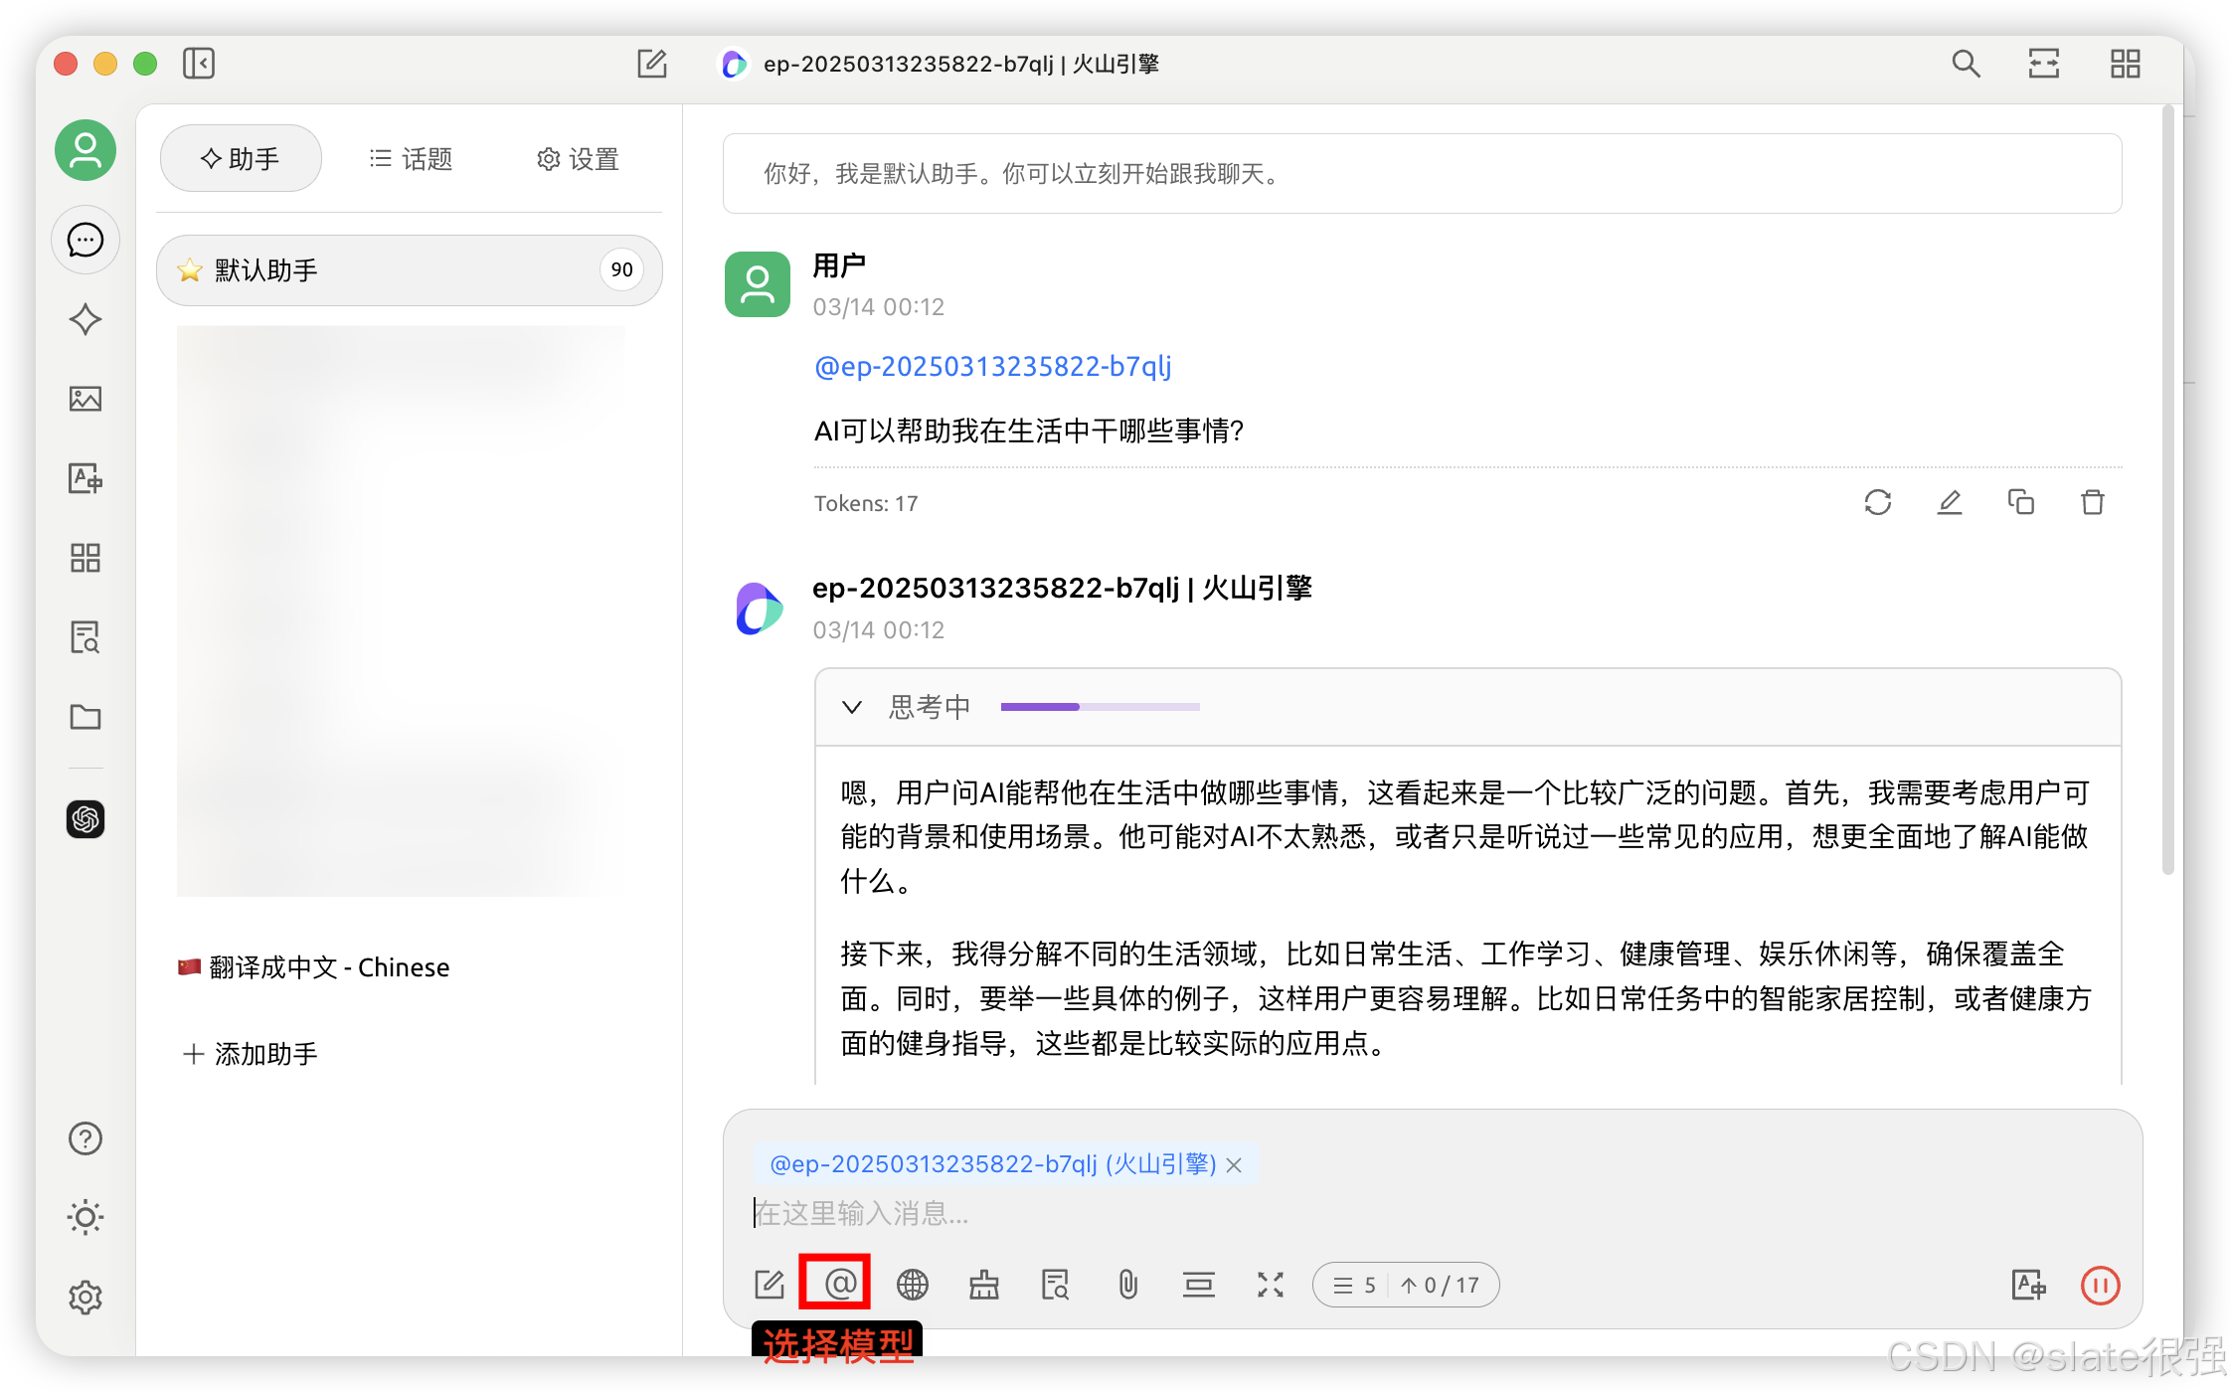Remove the @ep-20250313235822-b7qlj model tag
Image resolution: width=2231 pixels, height=1392 pixels.
1234,1164
